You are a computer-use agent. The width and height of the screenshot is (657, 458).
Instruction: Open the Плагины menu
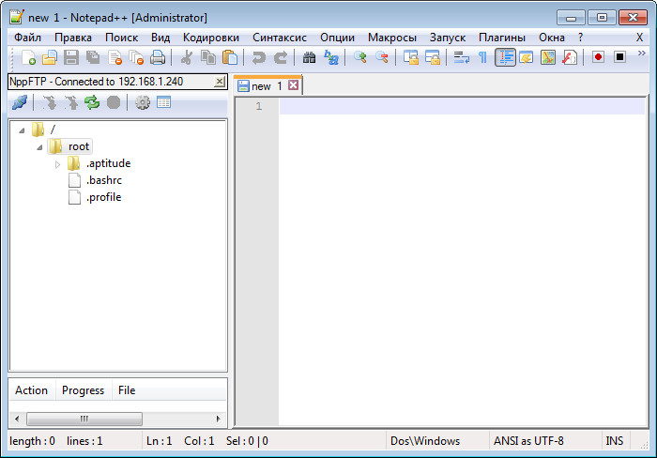502,38
